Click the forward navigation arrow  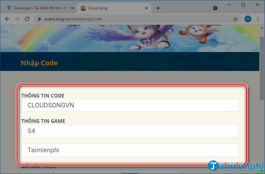point(17,19)
